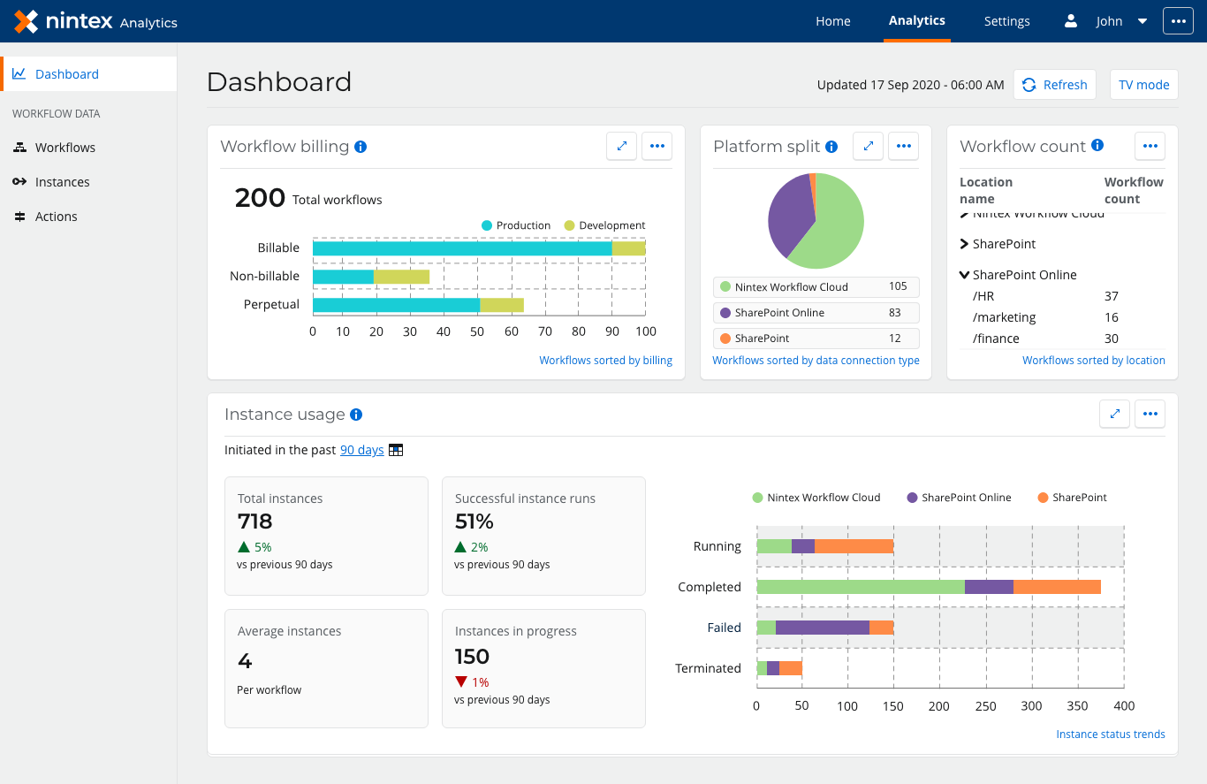Switch to TV mode
The image size is (1207, 784).
click(x=1143, y=85)
